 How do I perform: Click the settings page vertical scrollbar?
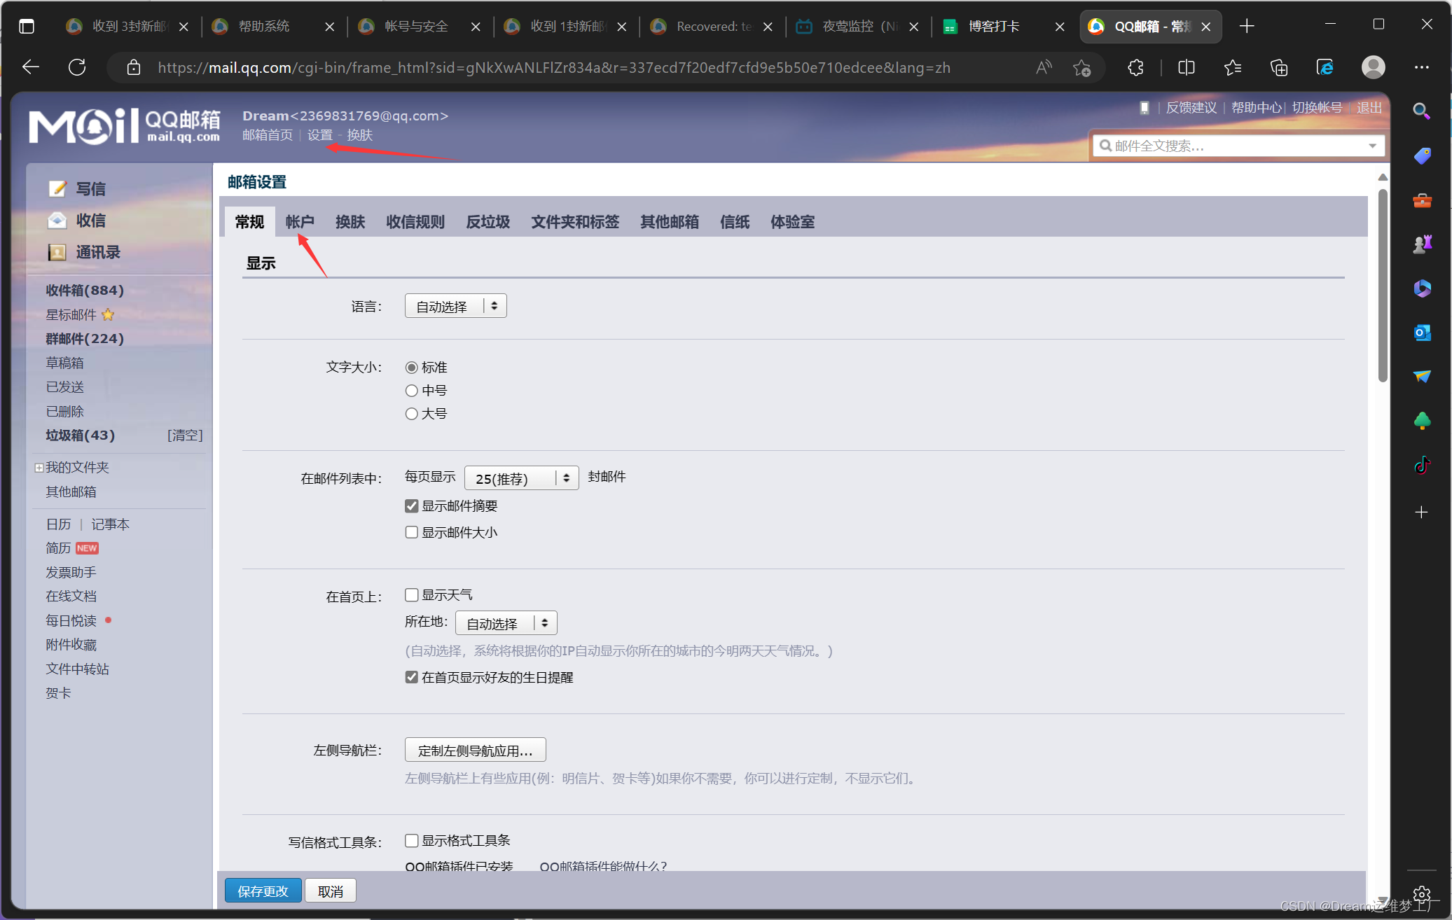point(1382,287)
